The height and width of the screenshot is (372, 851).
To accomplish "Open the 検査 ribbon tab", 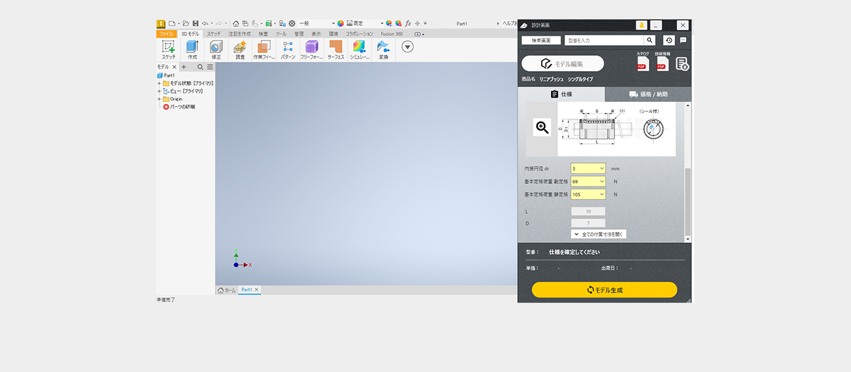I will click(x=263, y=34).
